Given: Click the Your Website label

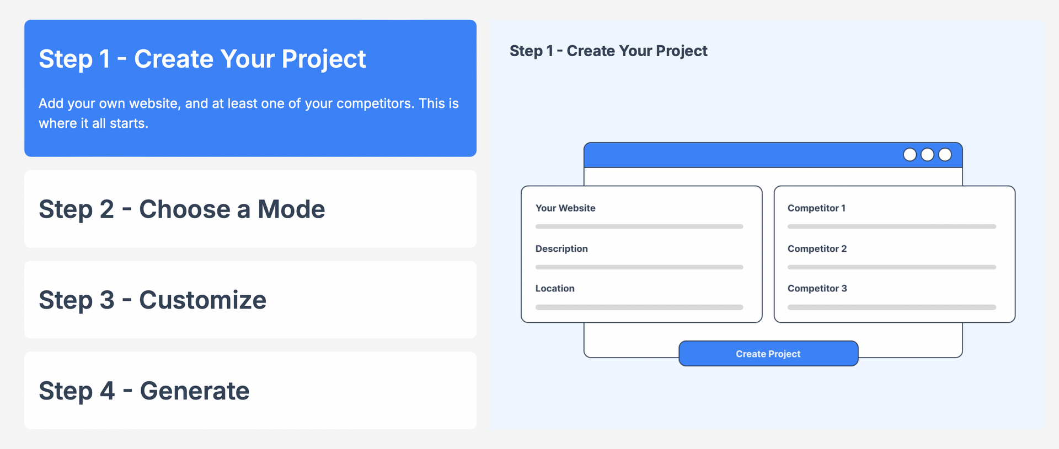Looking at the screenshot, I should (x=565, y=208).
